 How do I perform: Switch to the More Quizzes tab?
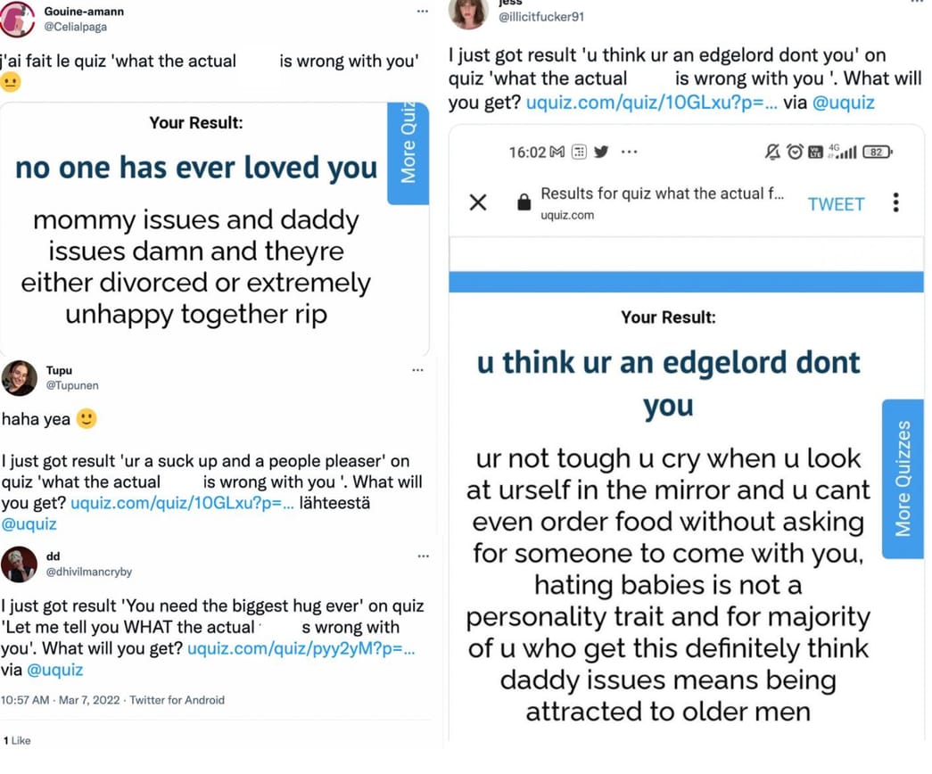click(903, 479)
